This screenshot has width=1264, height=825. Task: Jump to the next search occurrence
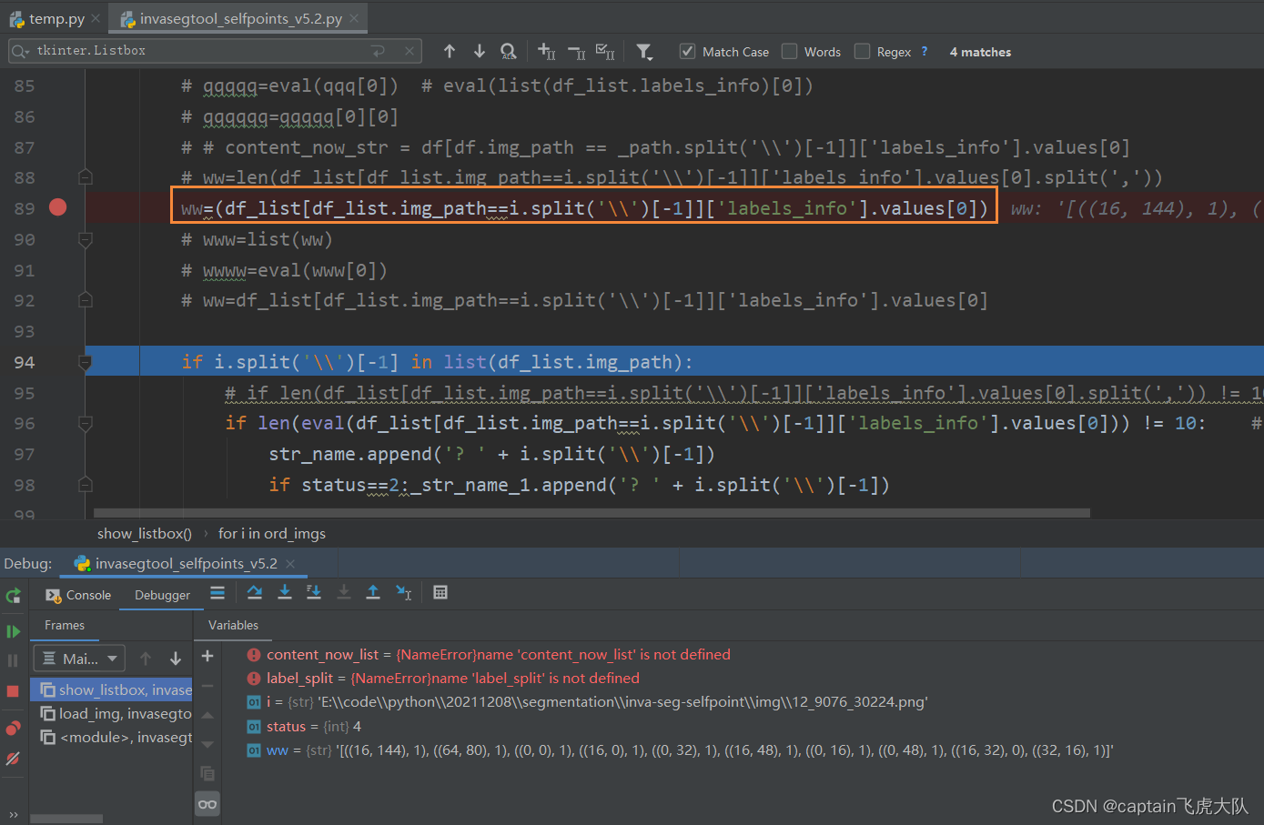(x=480, y=52)
